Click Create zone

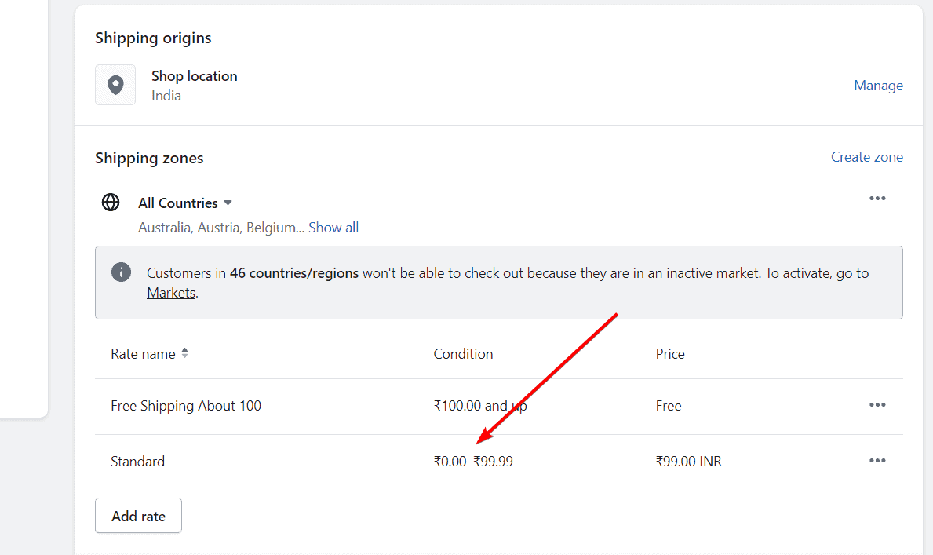coord(866,156)
